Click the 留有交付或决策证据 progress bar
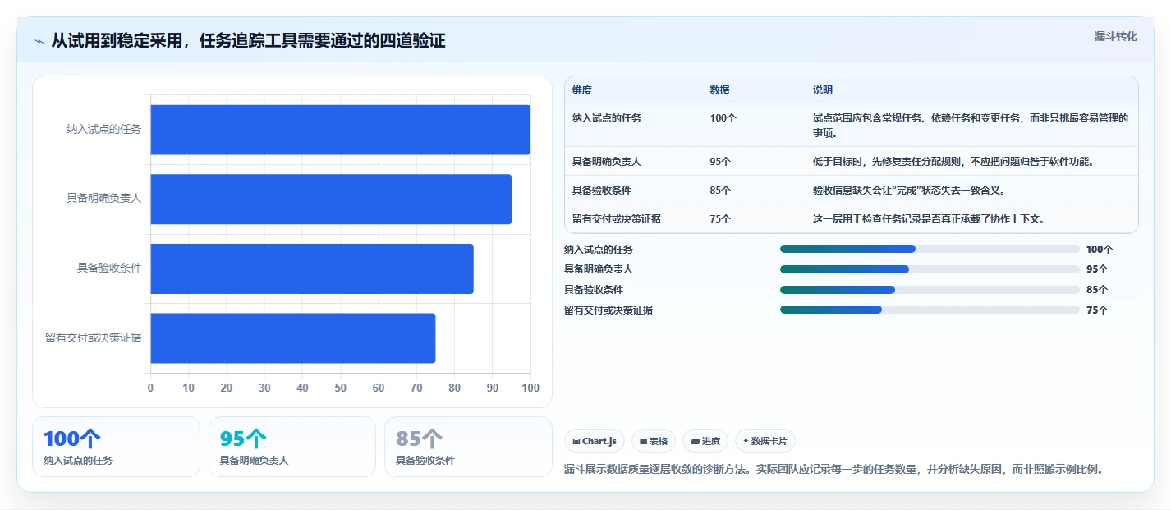Viewport: 1171px width, 510px height. point(930,310)
